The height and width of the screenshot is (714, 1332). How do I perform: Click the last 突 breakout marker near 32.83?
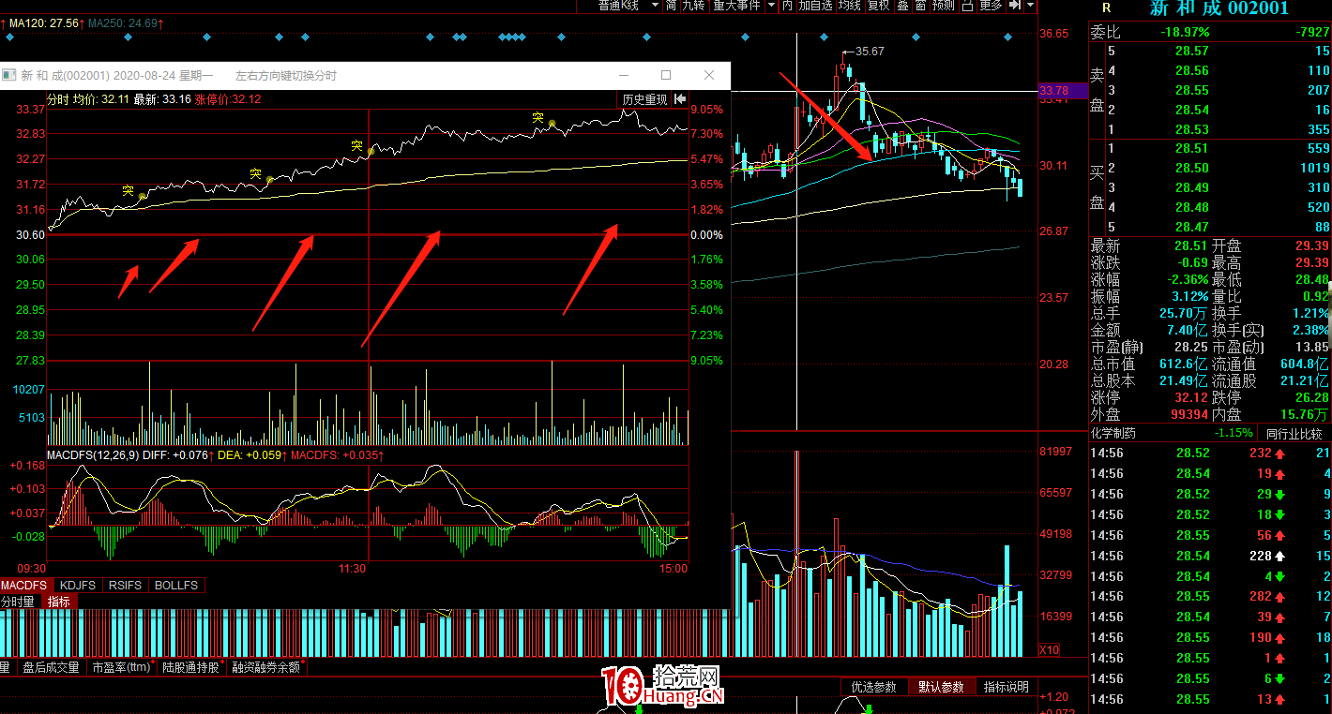pyautogui.click(x=537, y=118)
